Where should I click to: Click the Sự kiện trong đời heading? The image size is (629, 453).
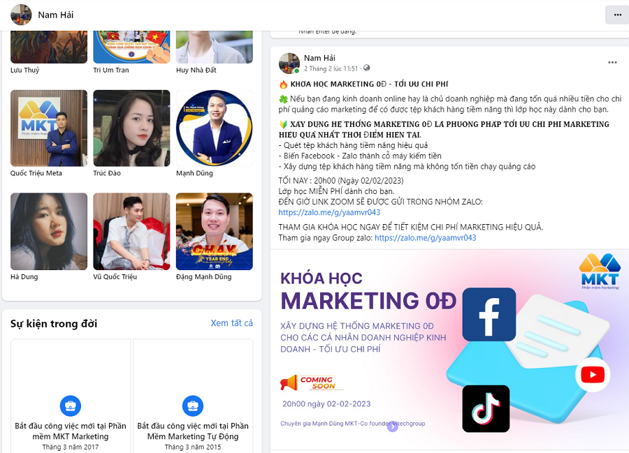54,324
